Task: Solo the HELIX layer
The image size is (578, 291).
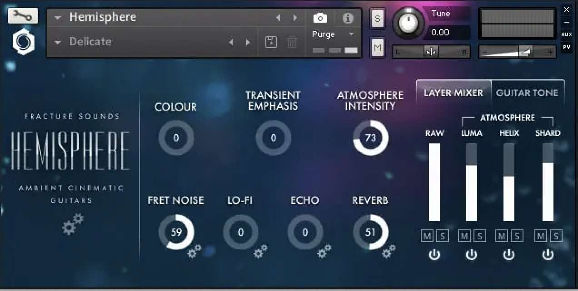Action: click(517, 236)
